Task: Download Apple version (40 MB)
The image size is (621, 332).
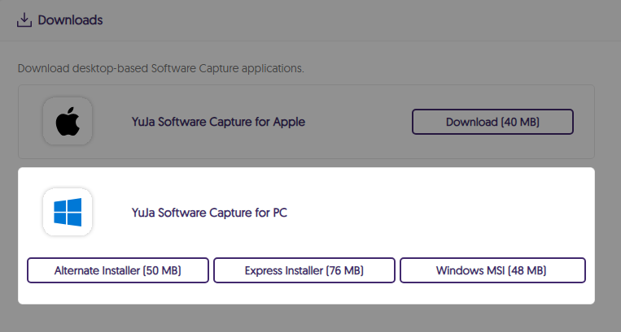Action: tap(492, 122)
